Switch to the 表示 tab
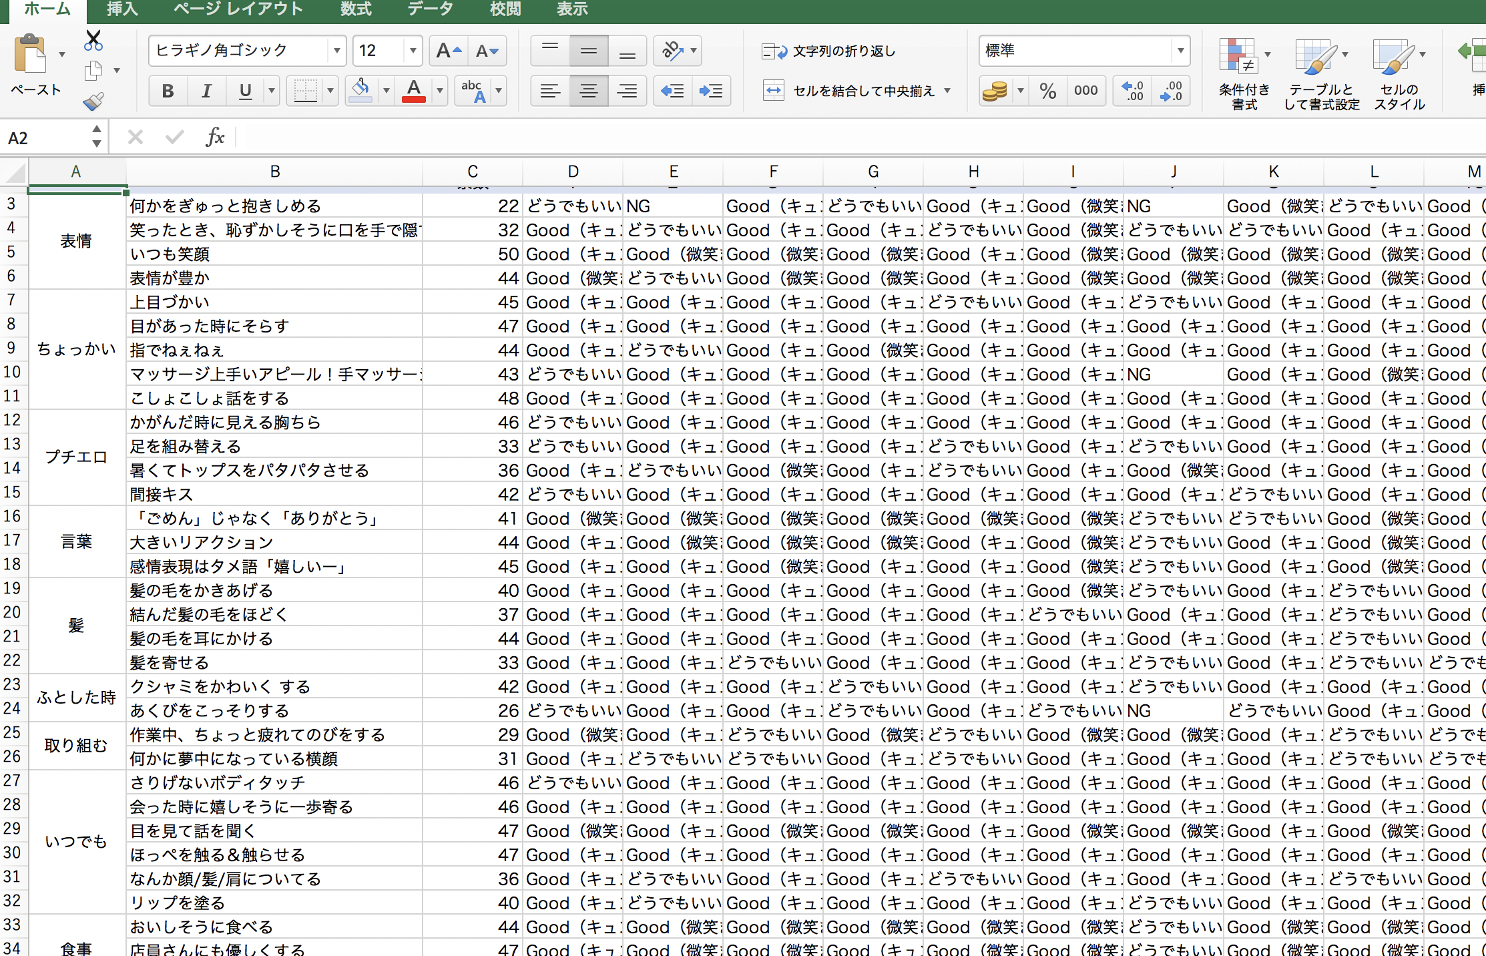The height and width of the screenshot is (956, 1486). pyautogui.click(x=572, y=9)
